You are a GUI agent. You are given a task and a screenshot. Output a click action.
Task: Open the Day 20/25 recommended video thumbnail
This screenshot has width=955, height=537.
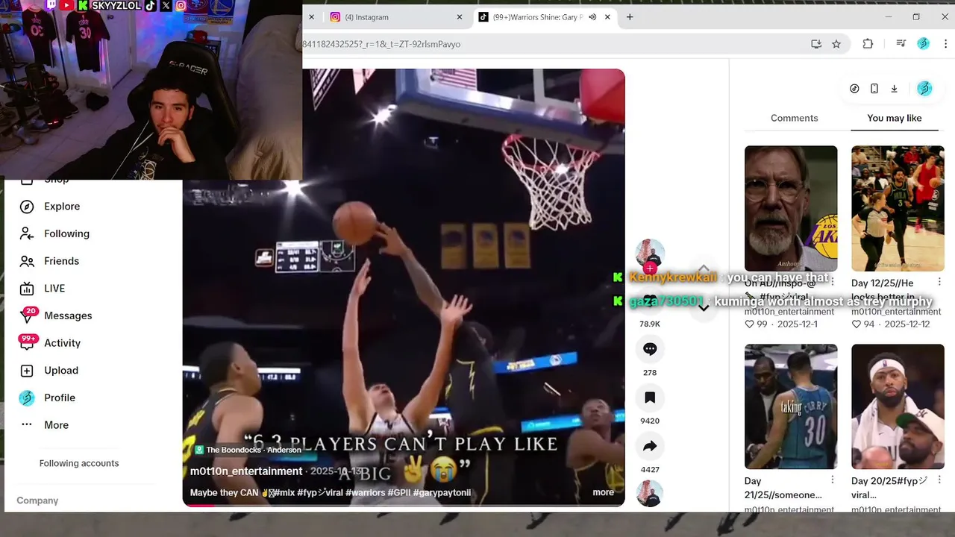[898, 406]
